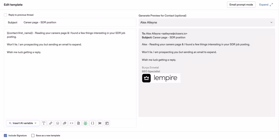
Task: Click inside the email body editor
Action: (70, 82)
